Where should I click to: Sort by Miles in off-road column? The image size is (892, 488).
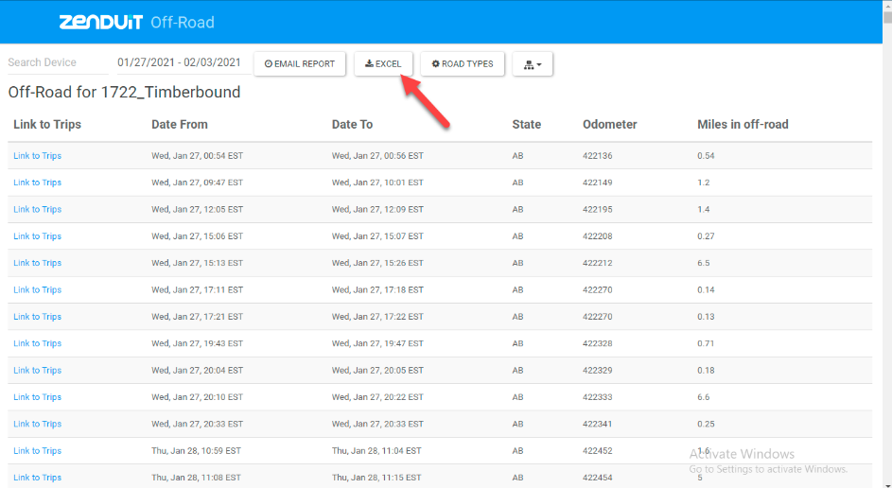[x=743, y=125]
